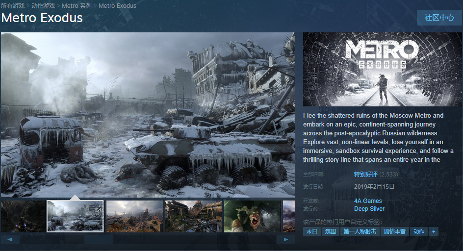
Task: Click the thumbnail strip scrollbar handle
Action: point(99,240)
